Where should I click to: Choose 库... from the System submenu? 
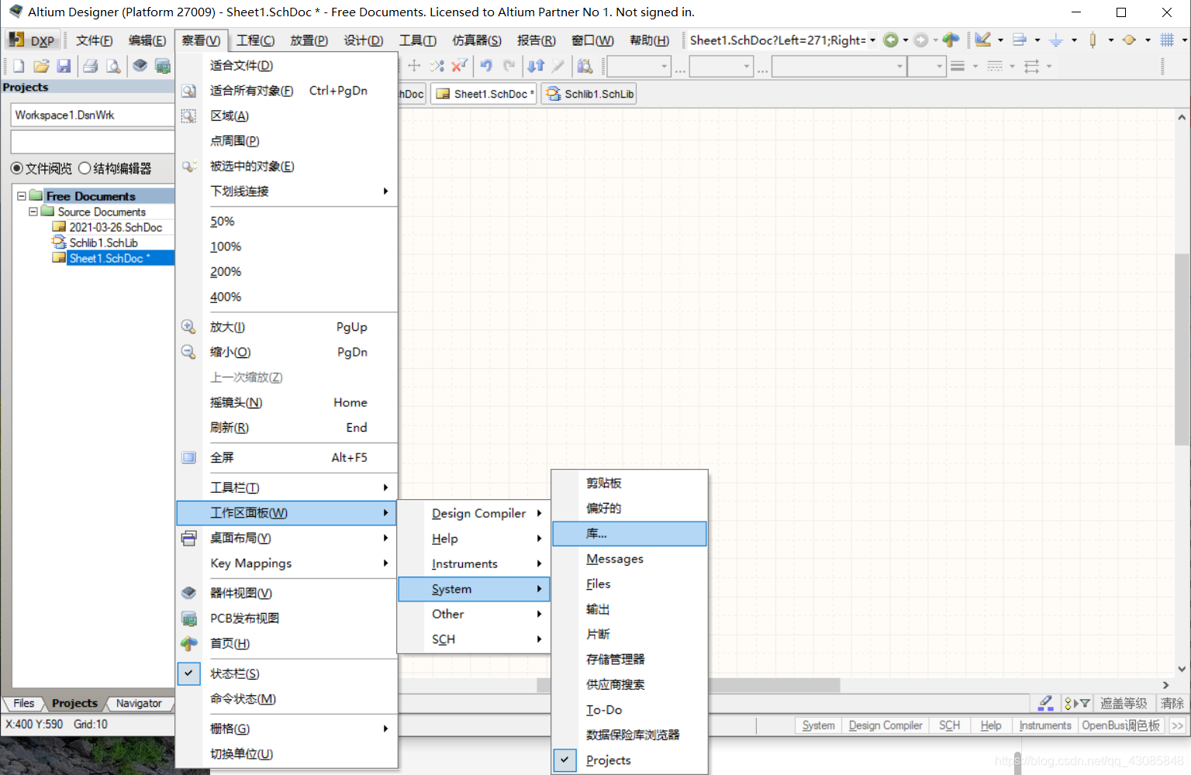click(x=630, y=533)
